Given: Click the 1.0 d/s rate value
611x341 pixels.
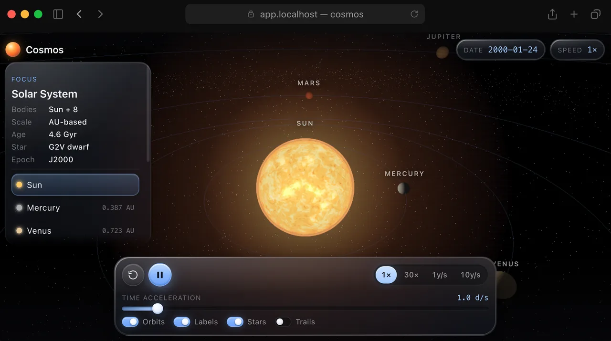Looking at the screenshot, I should 473,298.
